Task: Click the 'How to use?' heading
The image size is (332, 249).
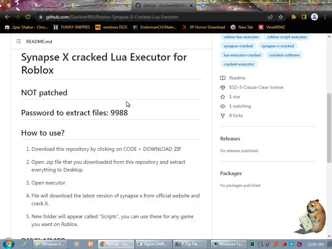Action: (x=43, y=133)
